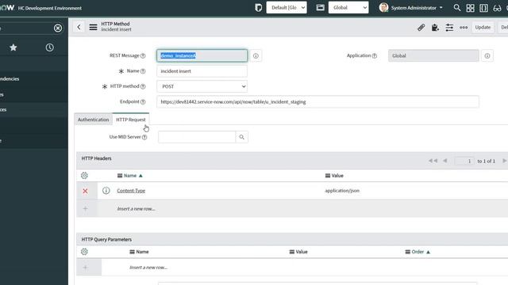This screenshot has height=285, width=508.
Task: Click plus icon in Query Parameters row
Action: pos(85,268)
